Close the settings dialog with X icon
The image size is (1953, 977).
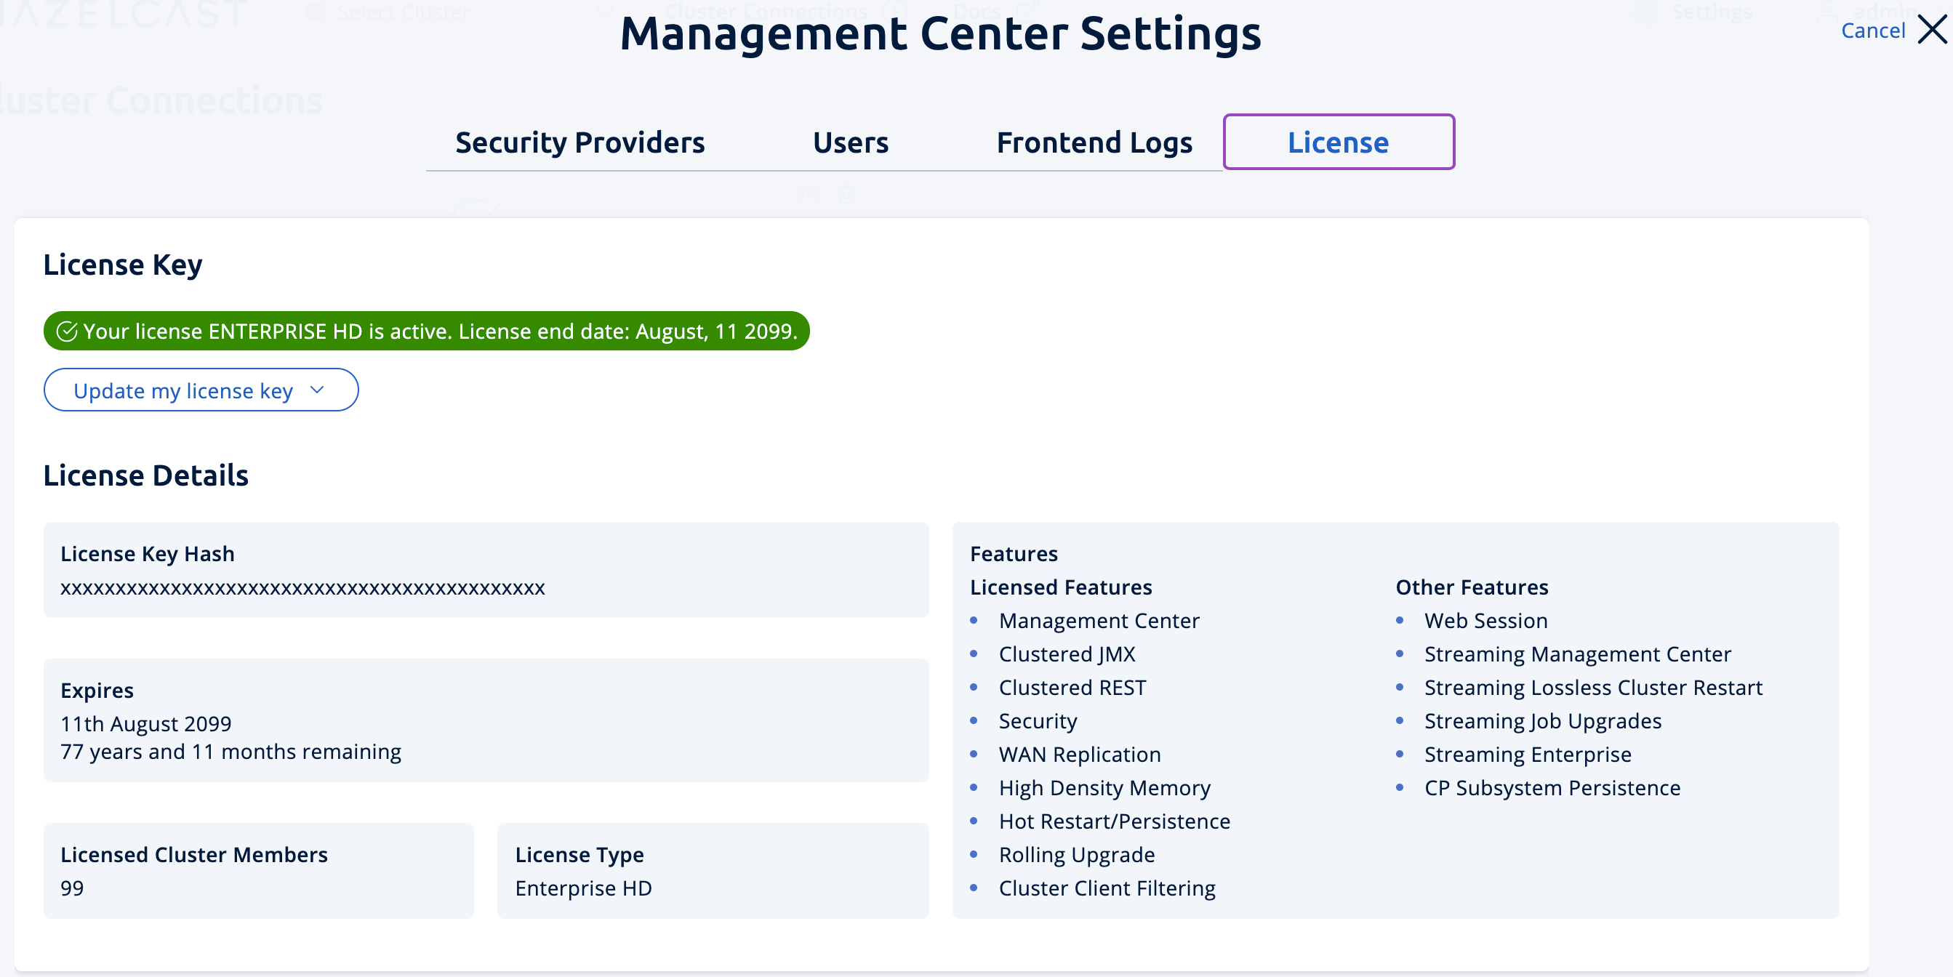coord(1932,31)
